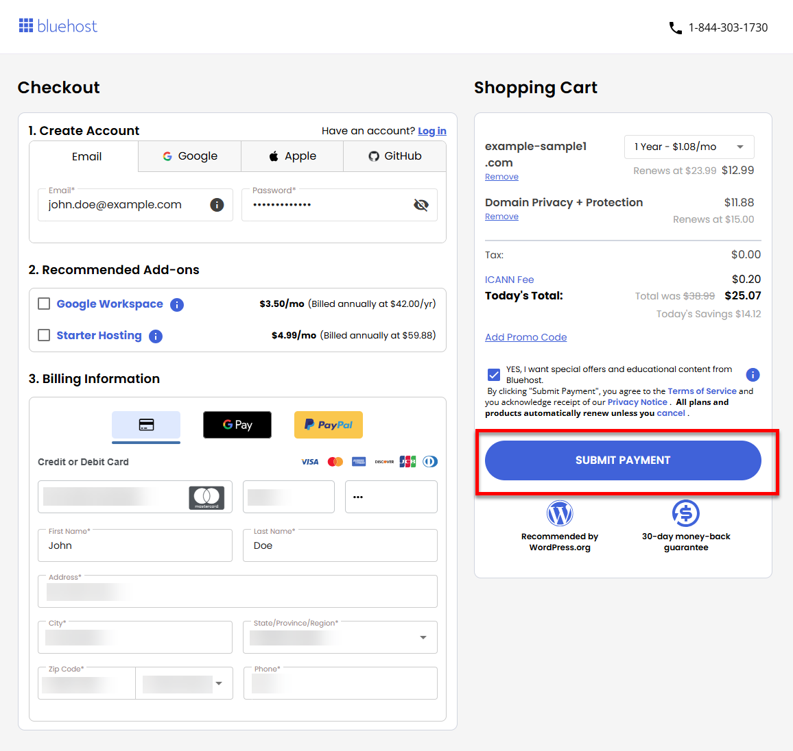The image size is (793, 751).
Task: Open the country dropdown beside Zip Code
Action: 184,683
